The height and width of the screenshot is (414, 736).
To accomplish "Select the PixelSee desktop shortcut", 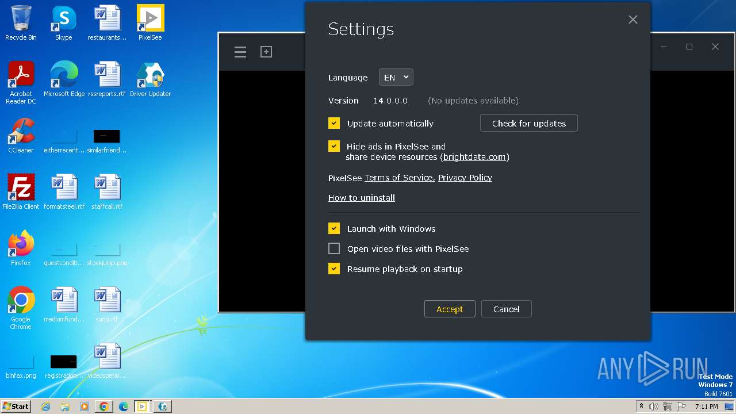I will click(150, 23).
